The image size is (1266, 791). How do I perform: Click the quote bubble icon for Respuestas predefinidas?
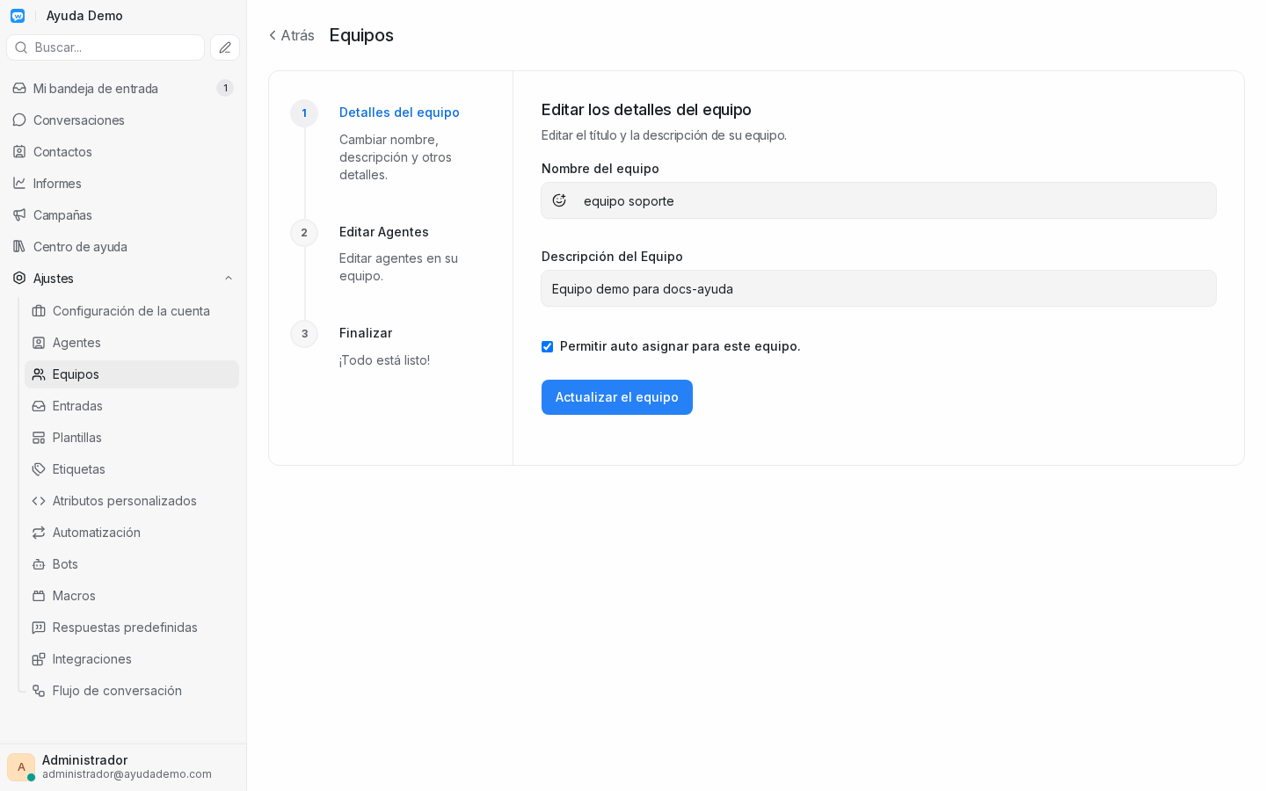point(39,628)
